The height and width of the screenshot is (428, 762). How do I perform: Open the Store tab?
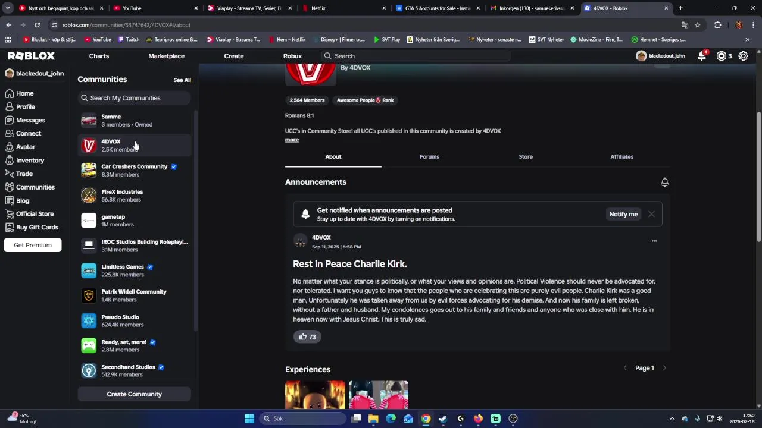(x=526, y=157)
